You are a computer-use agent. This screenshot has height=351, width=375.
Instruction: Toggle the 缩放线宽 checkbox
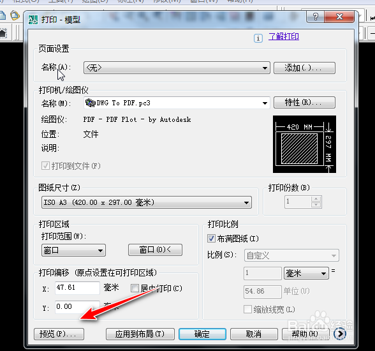click(x=247, y=309)
